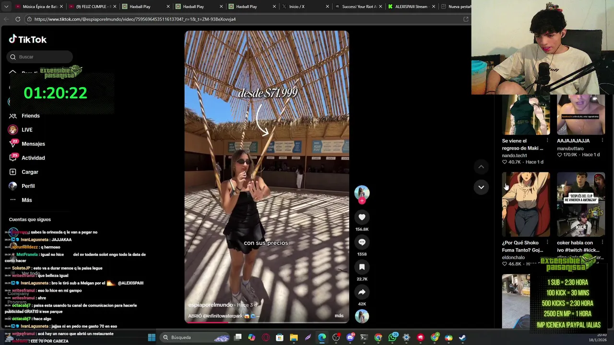Open Task View from the taskbar

click(x=238, y=337)
